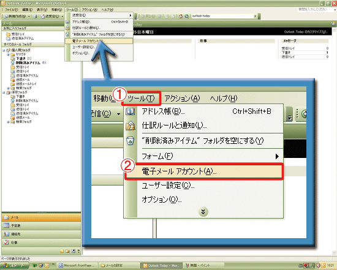Click the メール mail icon in the navigation pane
The image size is (337, 270).
(x=7, y=217)
